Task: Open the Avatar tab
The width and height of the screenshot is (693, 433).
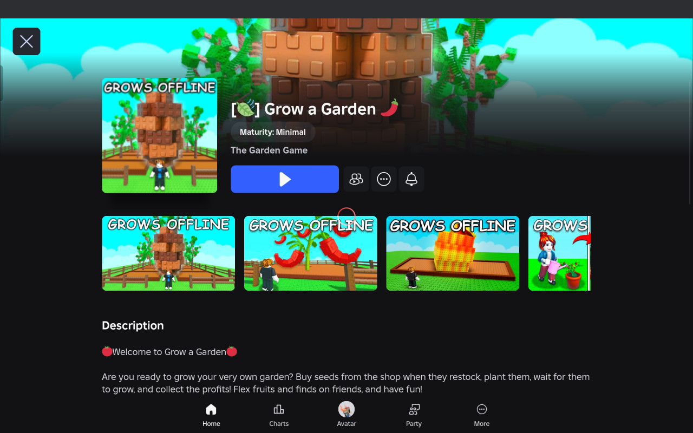Action: [346, 415]
